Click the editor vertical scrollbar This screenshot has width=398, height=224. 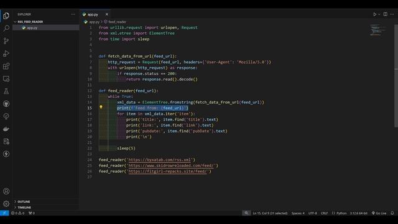click(x=396, y=76)
